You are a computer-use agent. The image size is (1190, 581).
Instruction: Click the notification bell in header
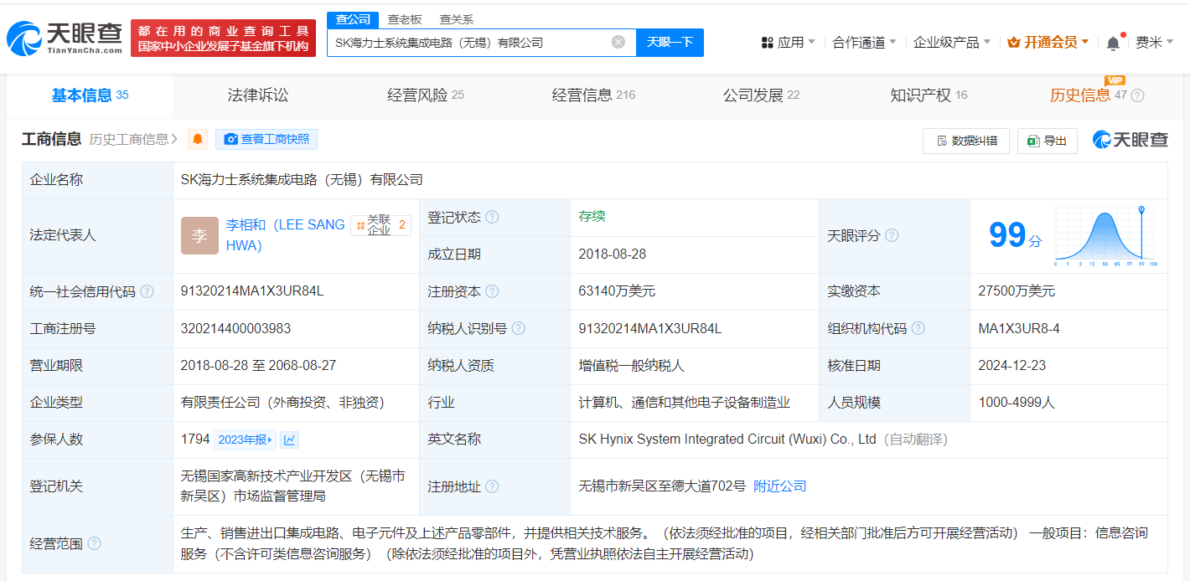1113,42
